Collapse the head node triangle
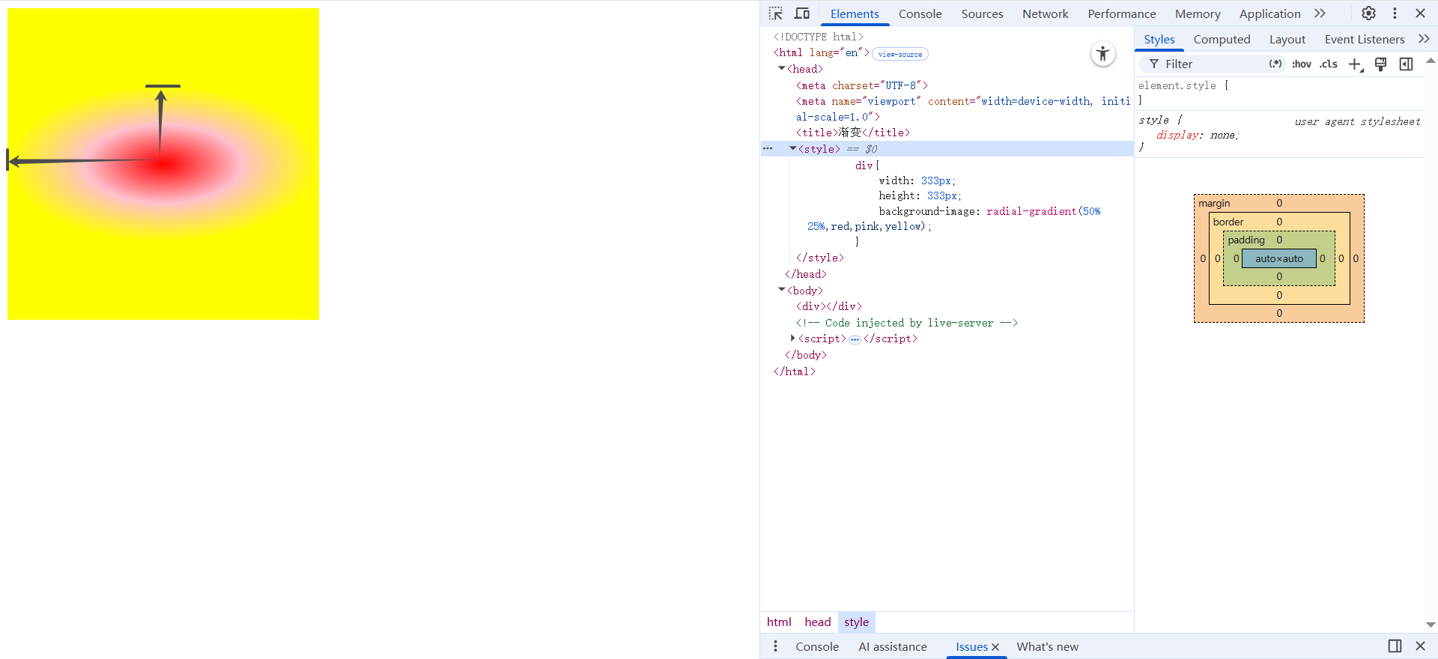Viewport: 1438px width, 659px height. pyautogui.click(x=781, y=69)
